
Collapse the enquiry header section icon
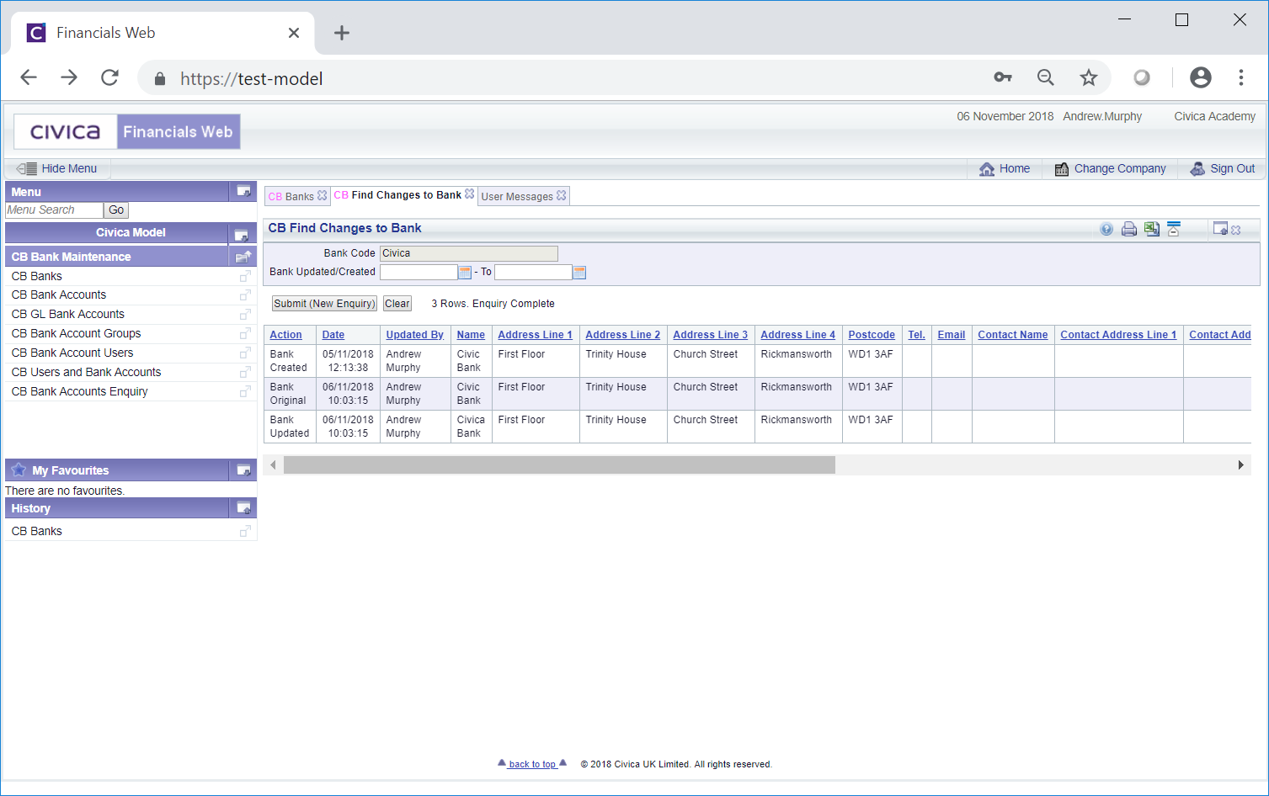pyautogui.click(x=1174, y=229)
